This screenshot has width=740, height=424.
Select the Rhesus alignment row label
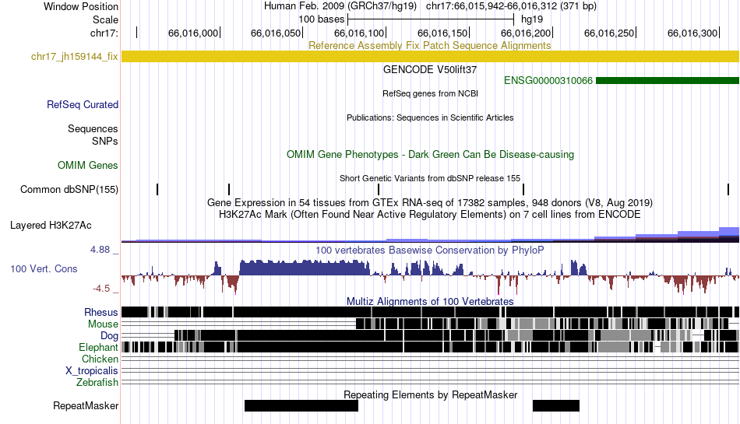(x=101, y=312)
